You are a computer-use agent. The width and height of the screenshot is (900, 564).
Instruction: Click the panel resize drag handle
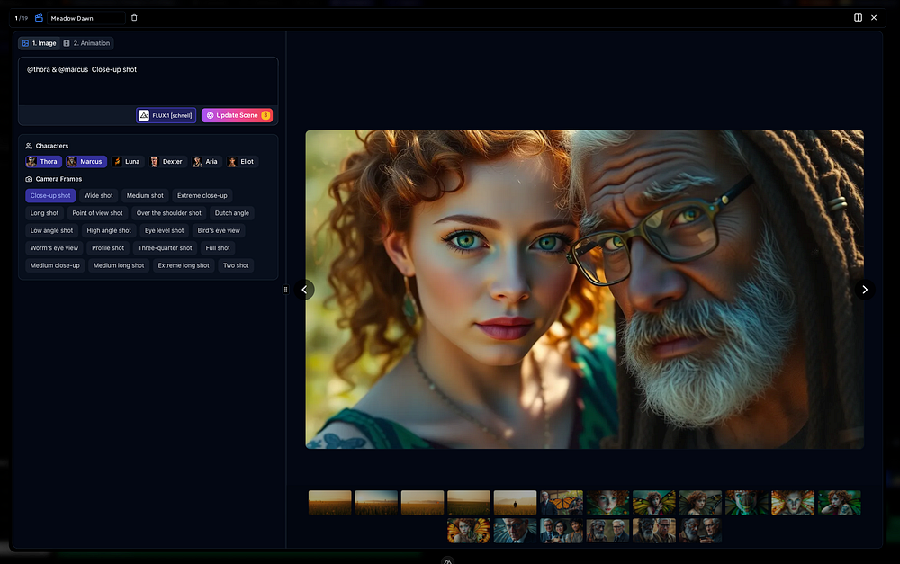[x=285, y=290]
